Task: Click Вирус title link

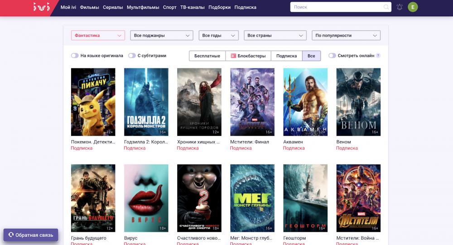Action: [x=131, y=238]
